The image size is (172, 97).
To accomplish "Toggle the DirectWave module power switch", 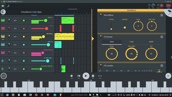I will point(101,15).
